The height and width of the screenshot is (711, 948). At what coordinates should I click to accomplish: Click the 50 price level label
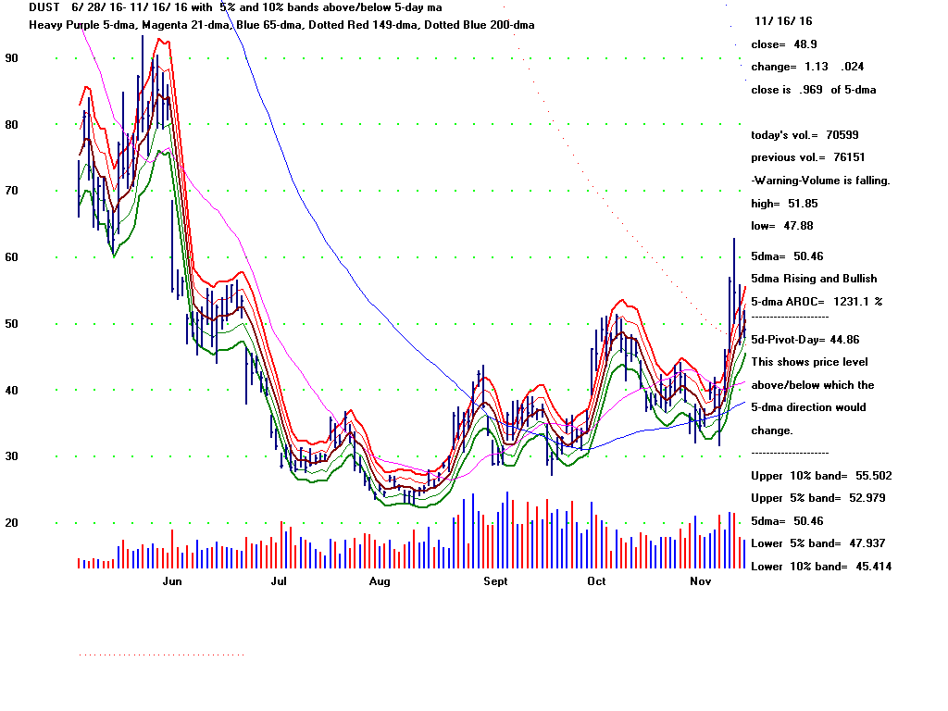tap(13, 323)
